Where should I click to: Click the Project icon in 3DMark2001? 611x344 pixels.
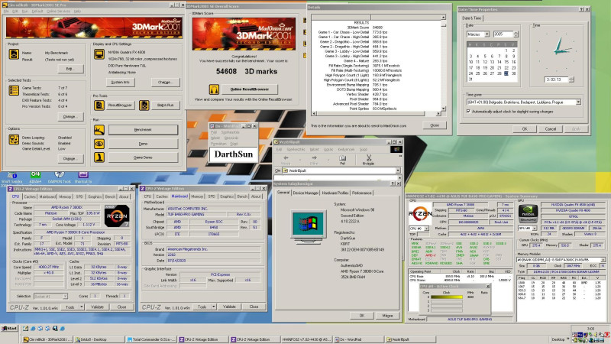point(14,54)
